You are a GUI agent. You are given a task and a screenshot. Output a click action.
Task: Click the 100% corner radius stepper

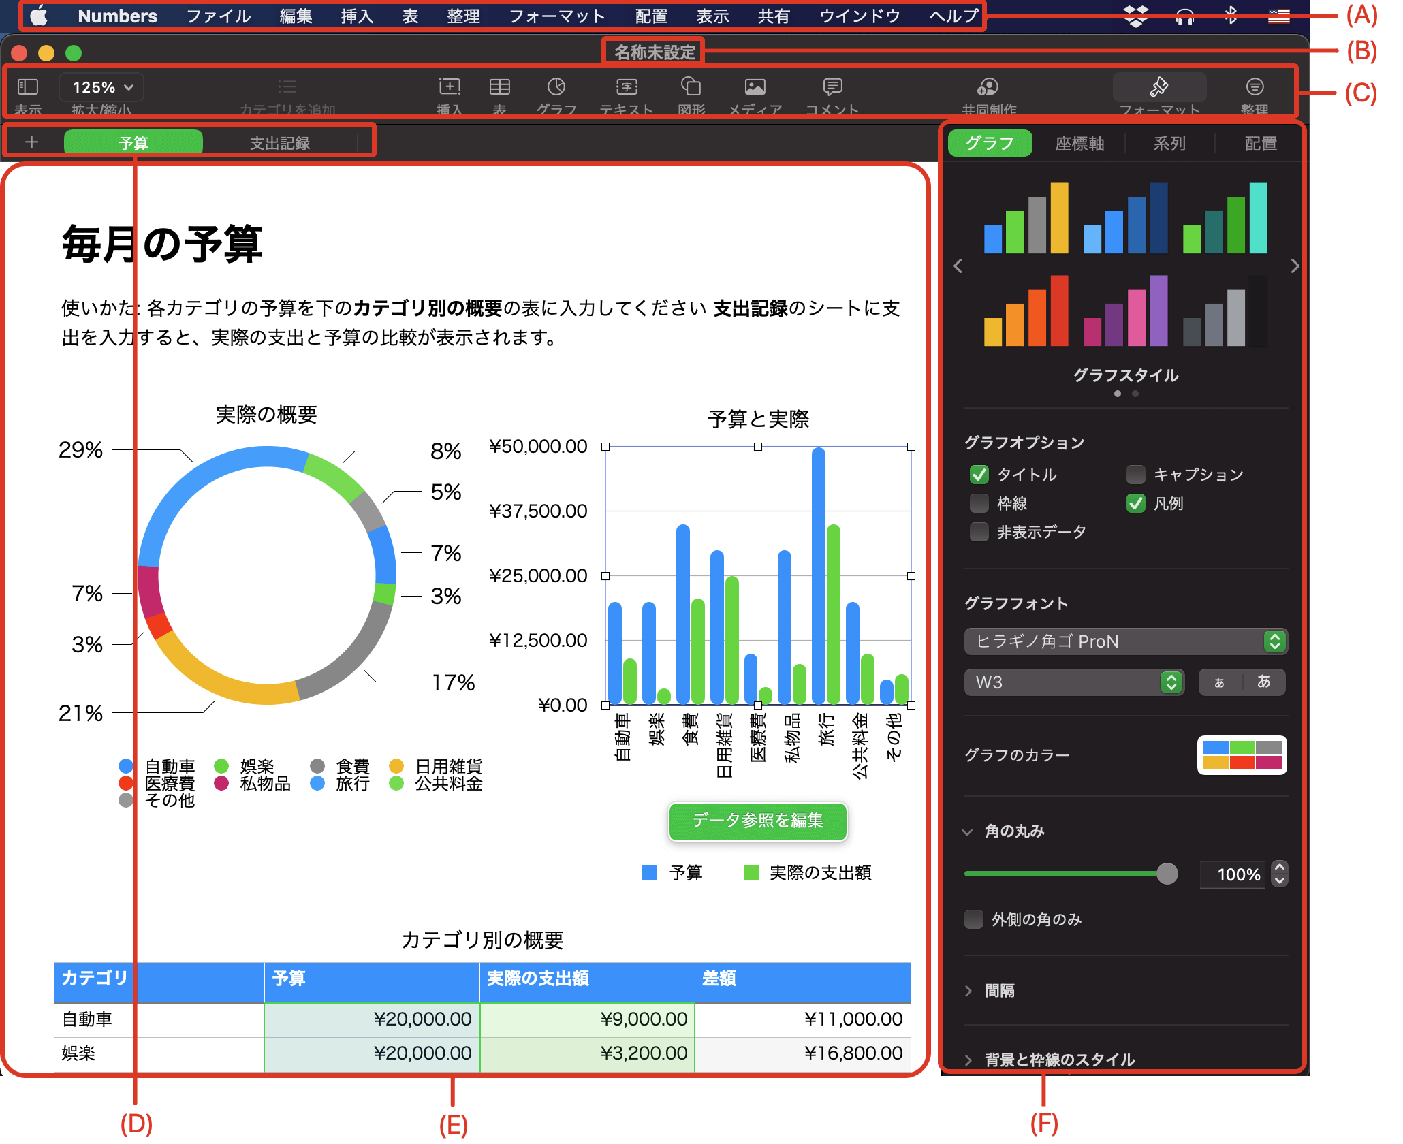[1280, 874]
